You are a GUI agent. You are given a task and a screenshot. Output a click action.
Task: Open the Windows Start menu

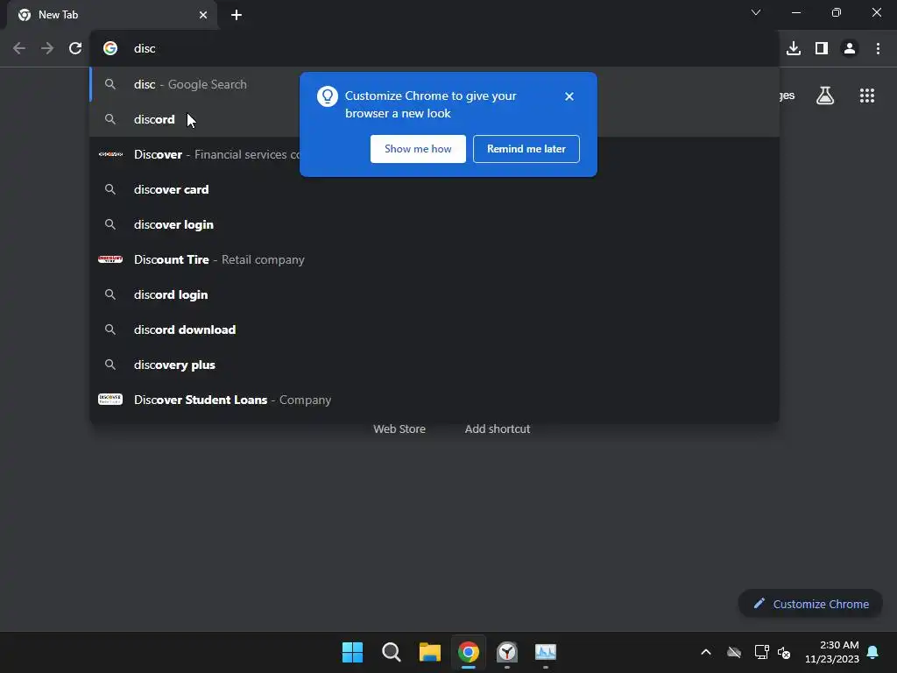click(352, 652)
